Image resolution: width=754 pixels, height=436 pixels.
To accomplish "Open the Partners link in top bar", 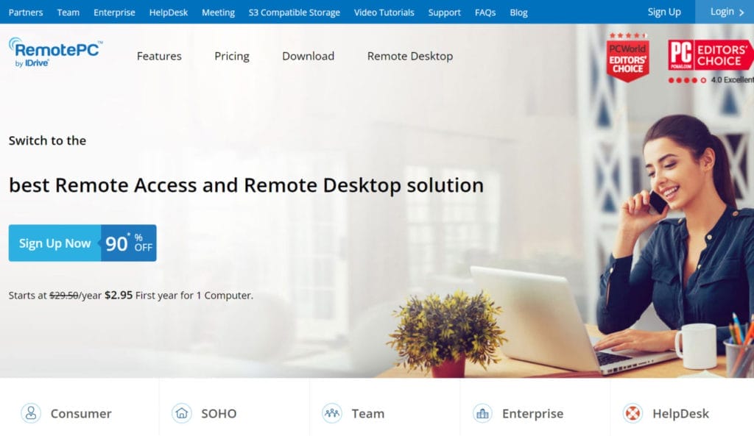I will coord(26,12).
